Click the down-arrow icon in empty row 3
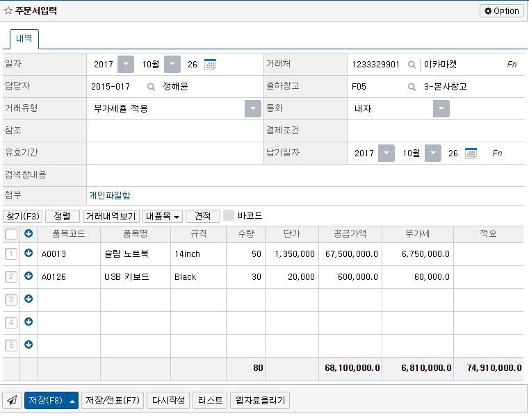The height and width of the screenshot is (416, 529). 29,299
